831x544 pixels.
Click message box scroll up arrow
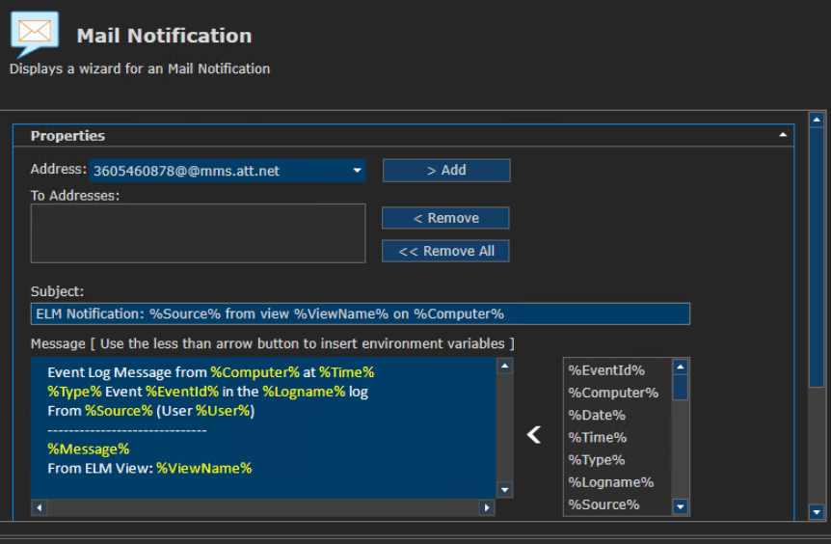504,366
